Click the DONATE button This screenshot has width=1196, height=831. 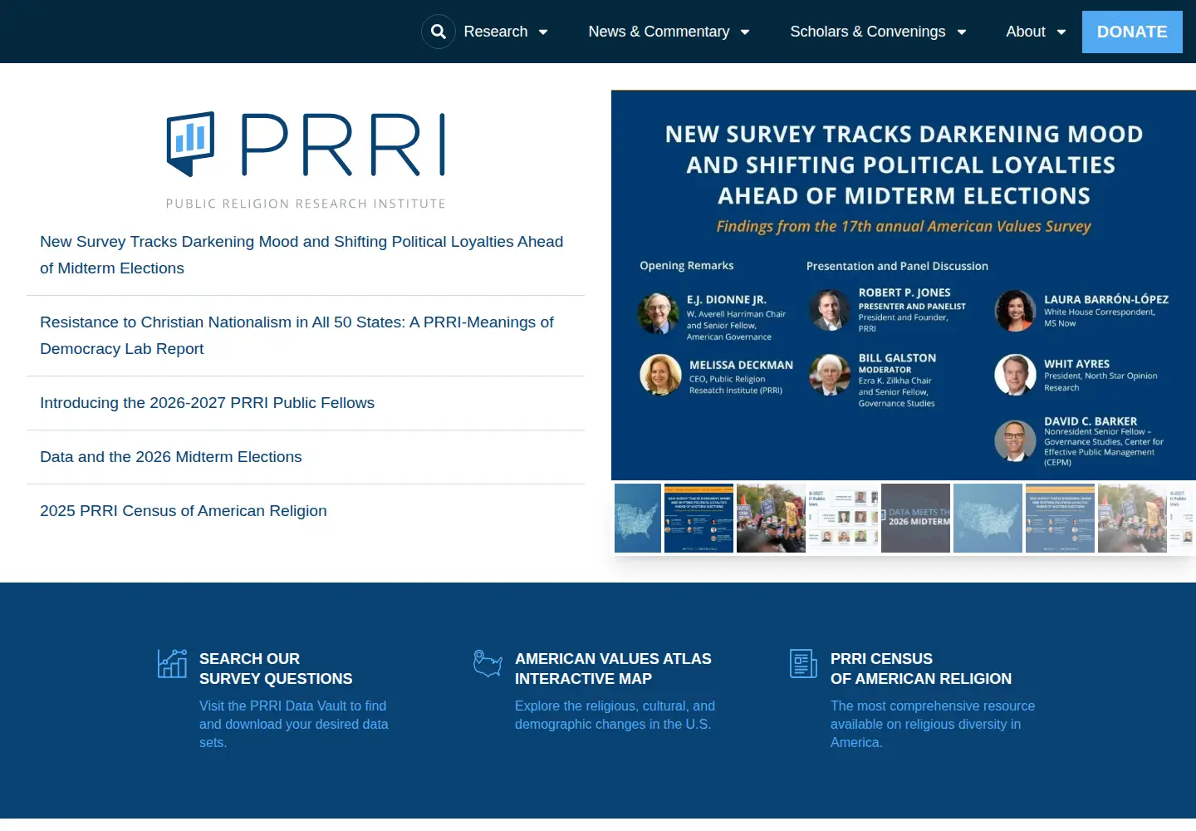[1132, 32]
